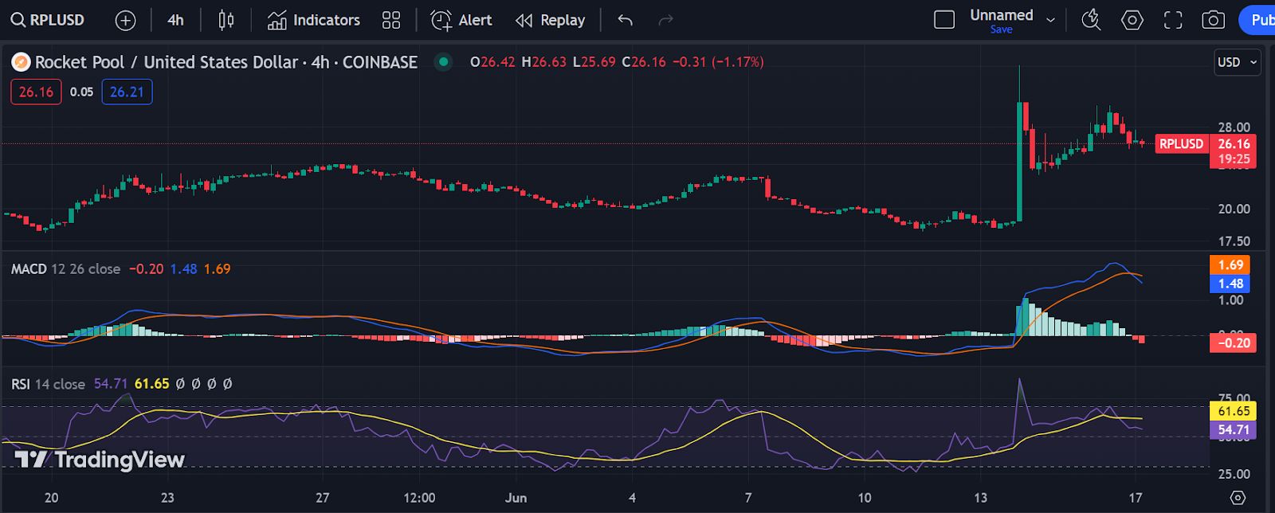This screenshot has height=513, width=1275.
Task: Toggle the layout square checkbox
Action: [x=943, y=20]
